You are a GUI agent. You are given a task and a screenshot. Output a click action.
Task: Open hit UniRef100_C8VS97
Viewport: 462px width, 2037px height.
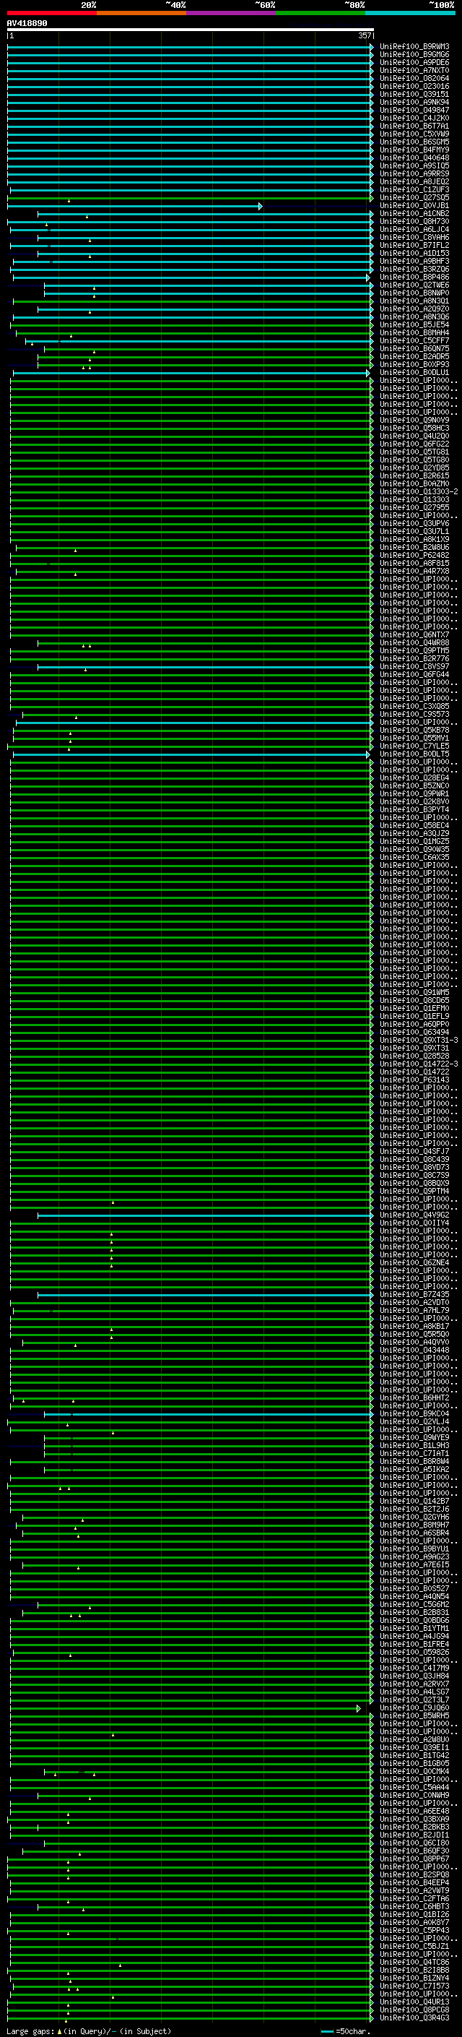[x=414, y=667]
